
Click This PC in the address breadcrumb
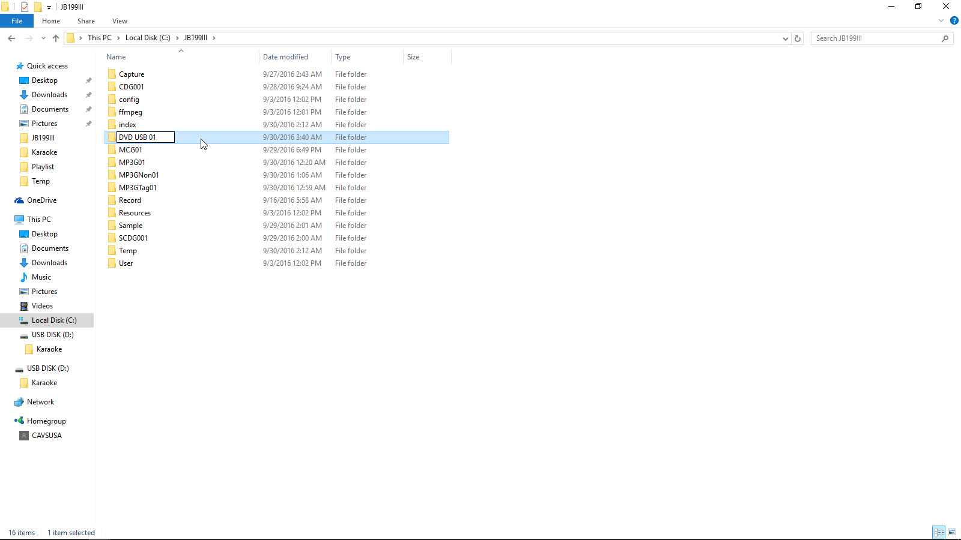pos(100,38)
